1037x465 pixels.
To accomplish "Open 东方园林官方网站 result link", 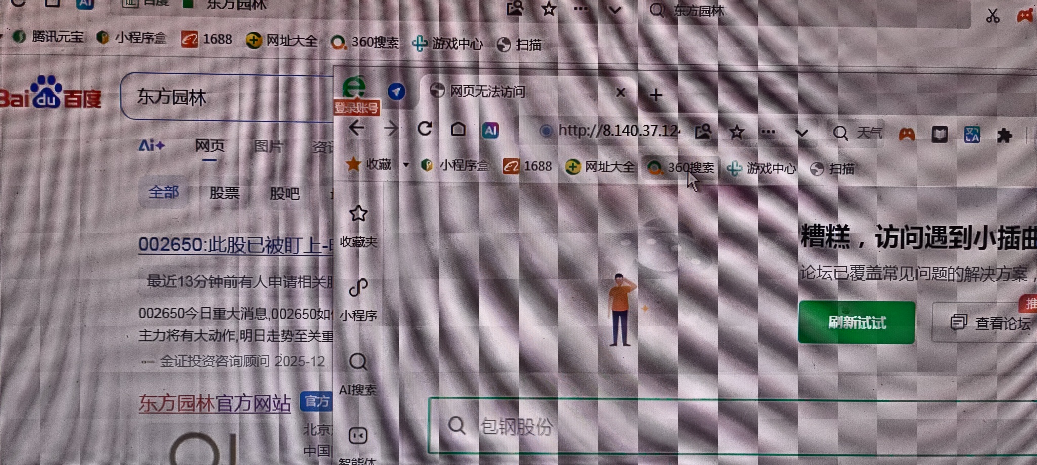I will click(215, 403).
